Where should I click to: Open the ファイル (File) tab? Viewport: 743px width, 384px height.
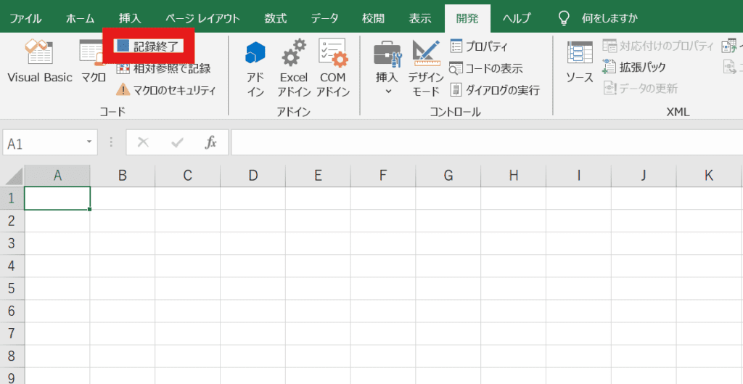25,17
